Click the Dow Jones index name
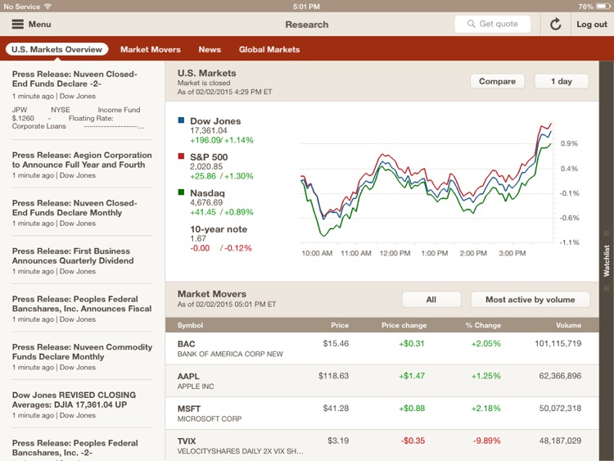The width and height of the screenshot is (614, 461). 215,121
